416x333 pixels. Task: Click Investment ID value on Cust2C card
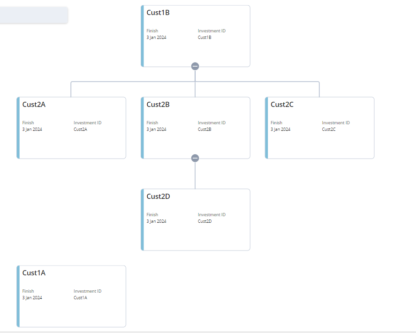[329, 129]
